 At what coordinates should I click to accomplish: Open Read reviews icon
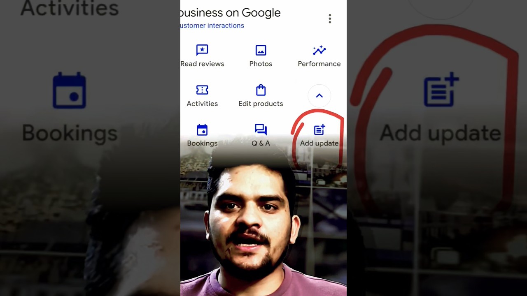click(x=202, y=50)
